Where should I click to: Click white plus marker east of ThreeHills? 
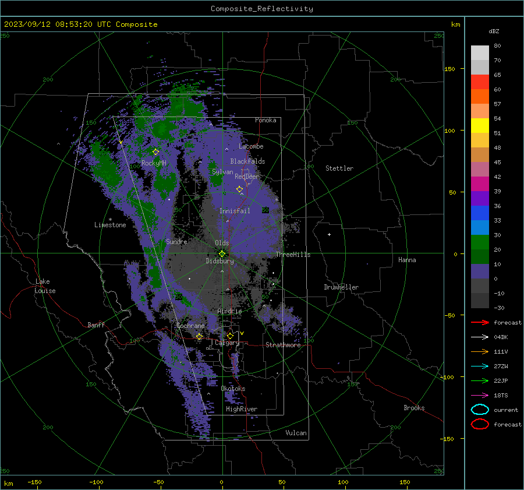[x=329, y=234]
